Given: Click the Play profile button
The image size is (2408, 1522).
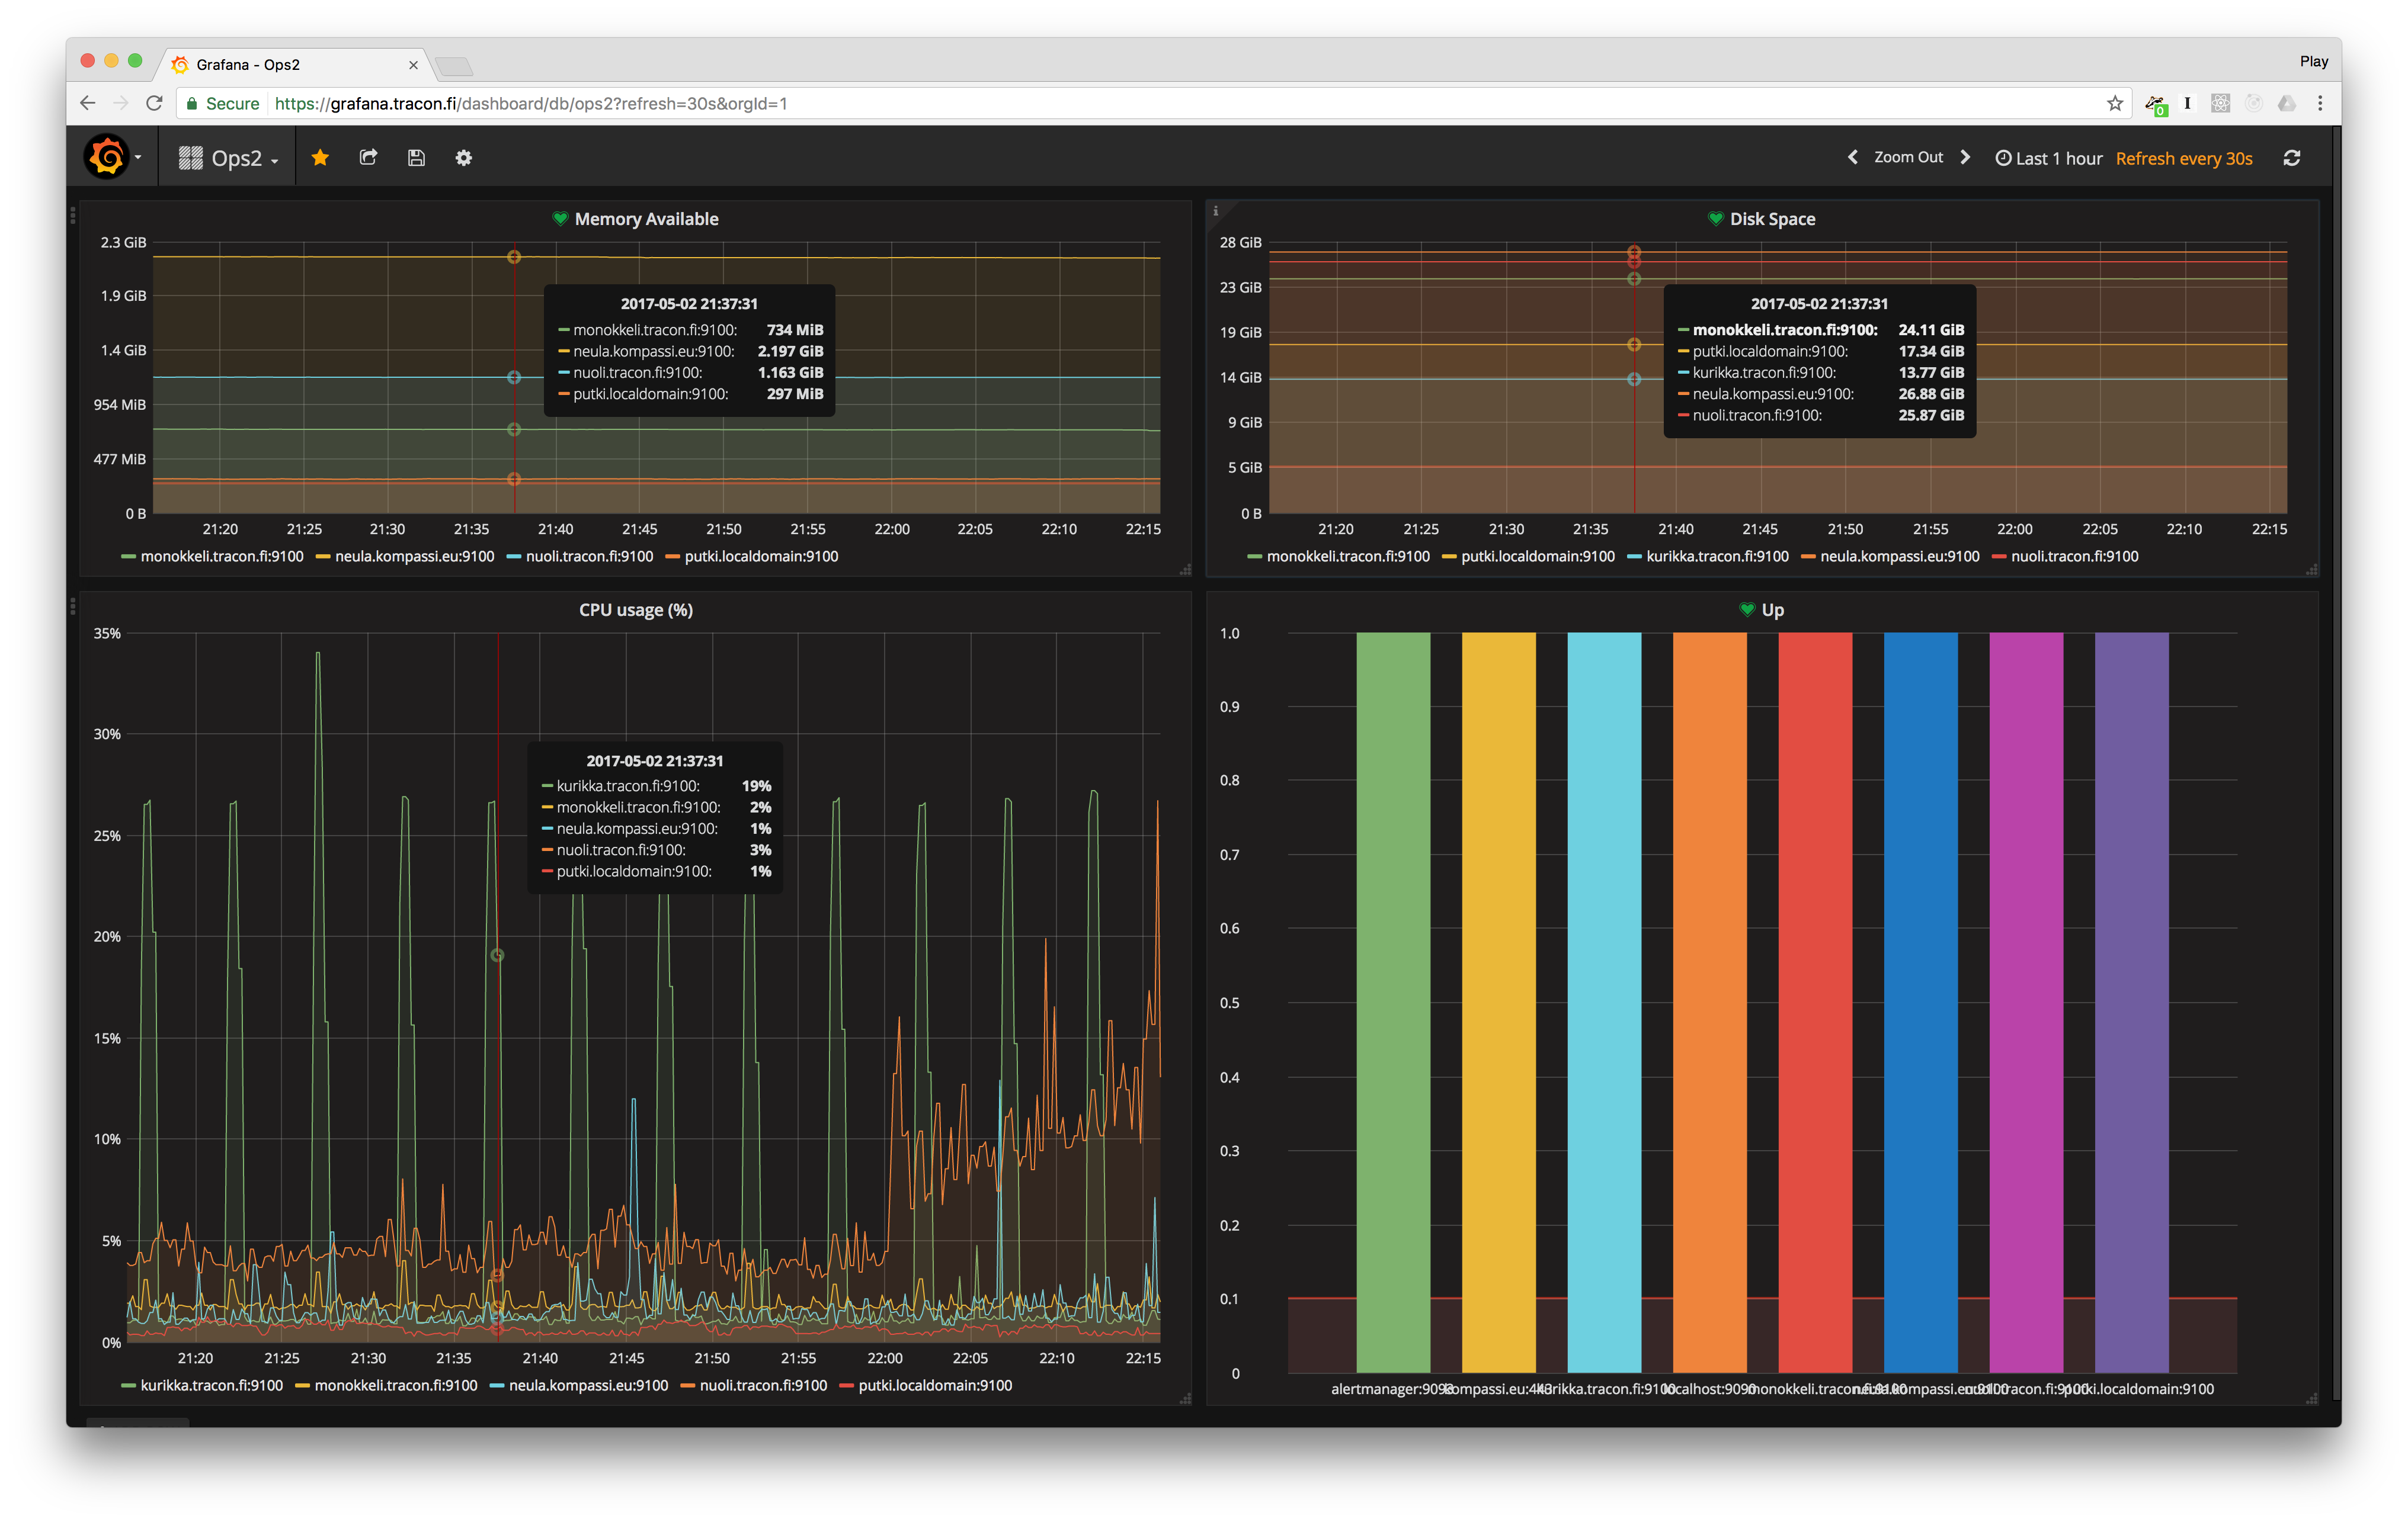Looking at the screenshot, I should (x=2313, y=61).
